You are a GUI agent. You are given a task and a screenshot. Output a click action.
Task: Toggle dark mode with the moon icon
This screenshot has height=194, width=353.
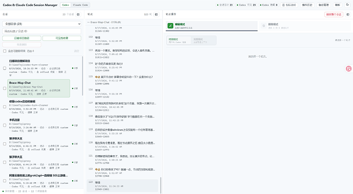point(347,5)
